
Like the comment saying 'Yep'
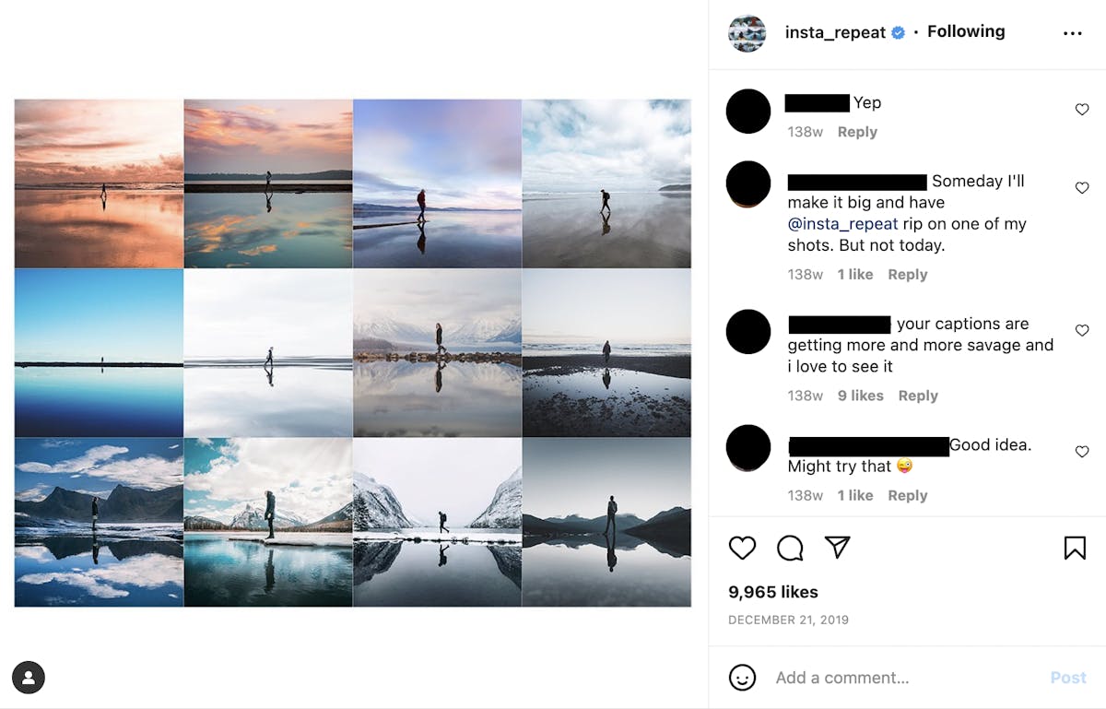(1081, 109)
